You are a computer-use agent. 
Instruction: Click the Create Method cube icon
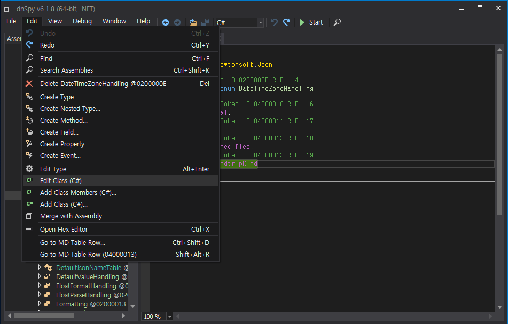29,120
